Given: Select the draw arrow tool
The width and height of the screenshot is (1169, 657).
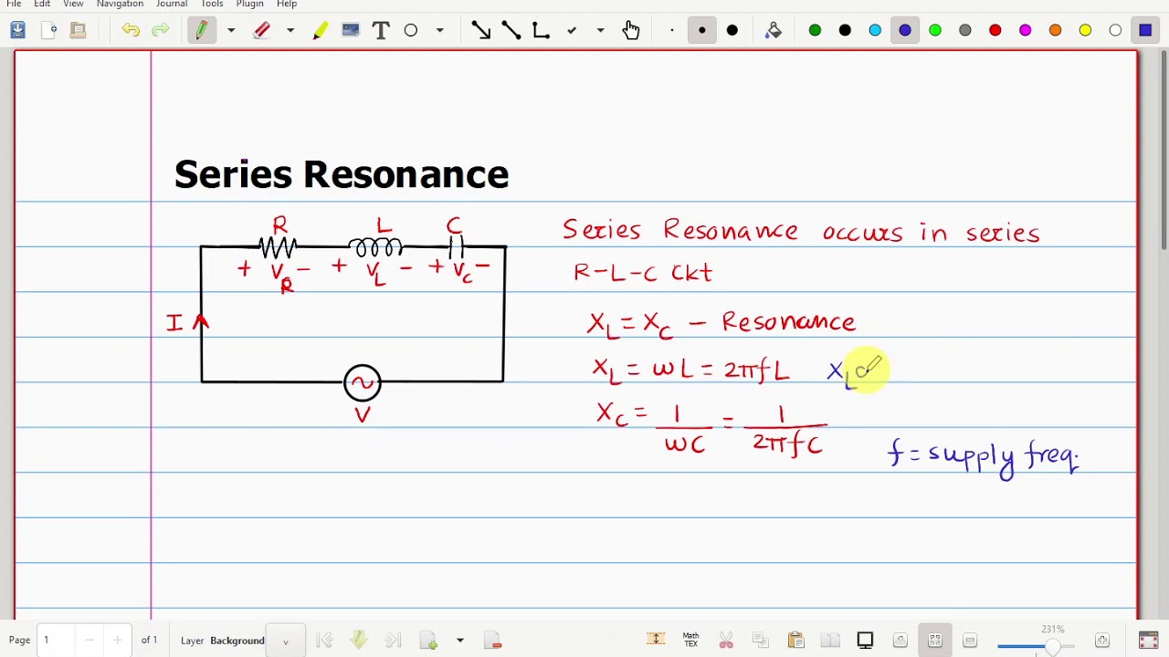Looking at the screenshot, I should 480,30.
